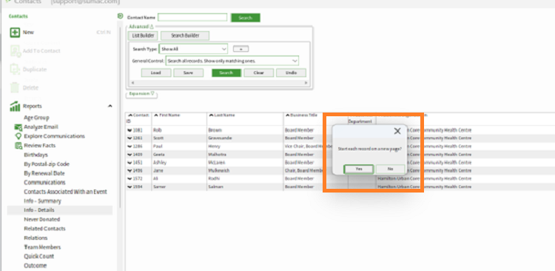Viewport: 555px width, 271px height.
Task: Open the Search Builder
Action: [185, 36]
